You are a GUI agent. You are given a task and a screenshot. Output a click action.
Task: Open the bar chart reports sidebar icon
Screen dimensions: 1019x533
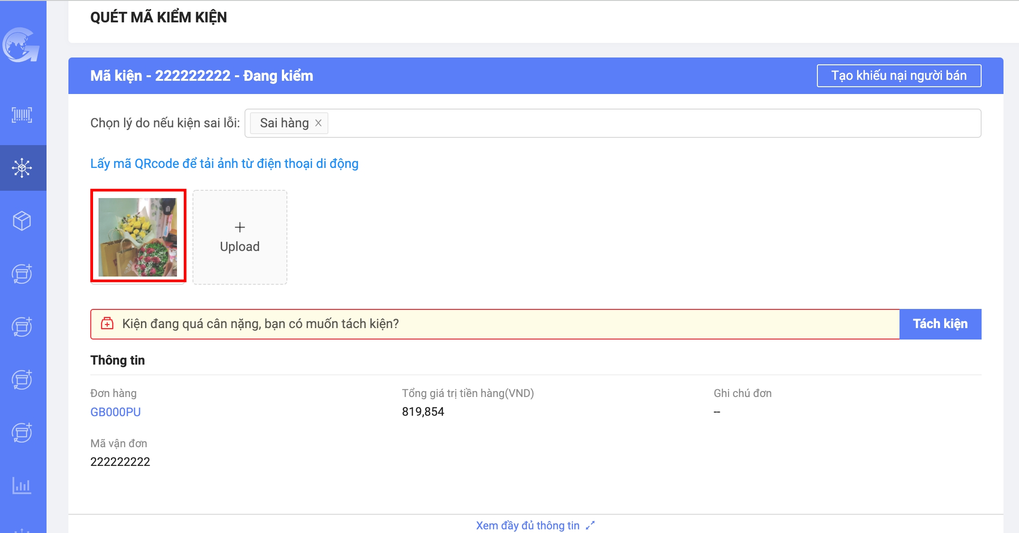(x=22, y=486)
